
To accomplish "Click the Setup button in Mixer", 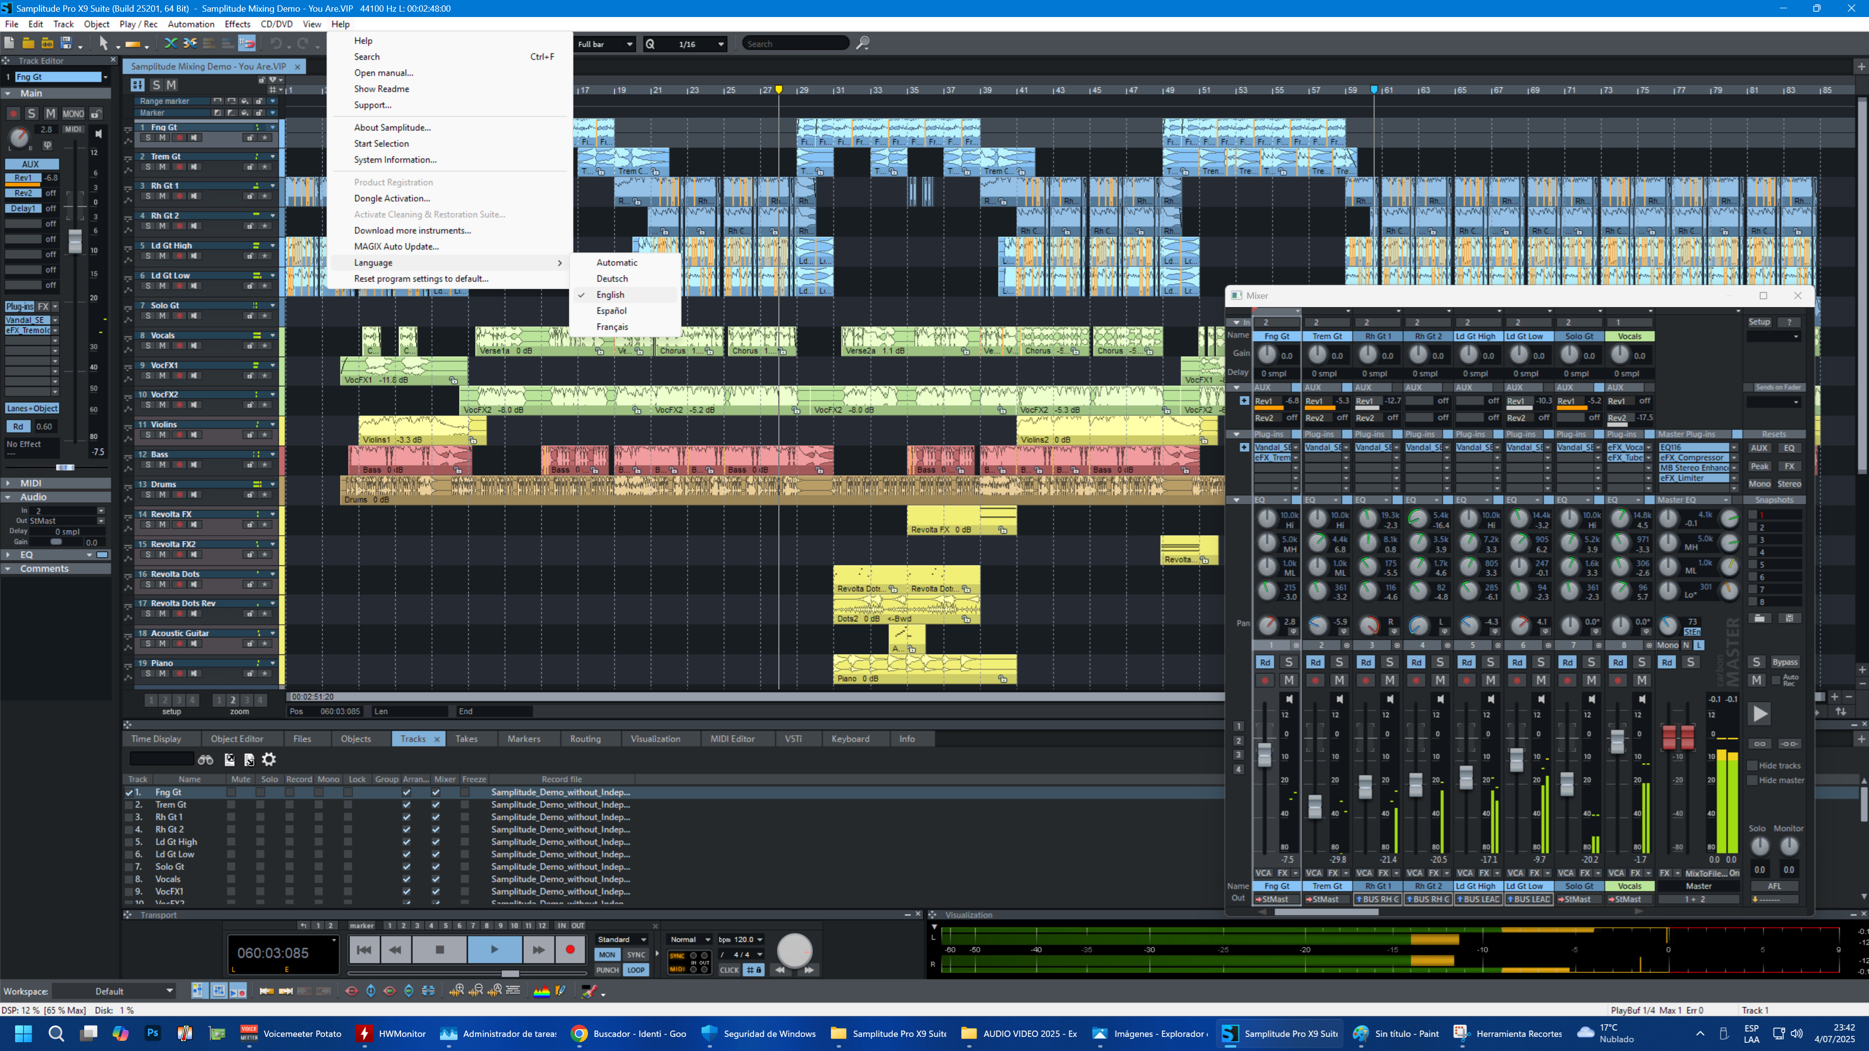I will 1759,322.
